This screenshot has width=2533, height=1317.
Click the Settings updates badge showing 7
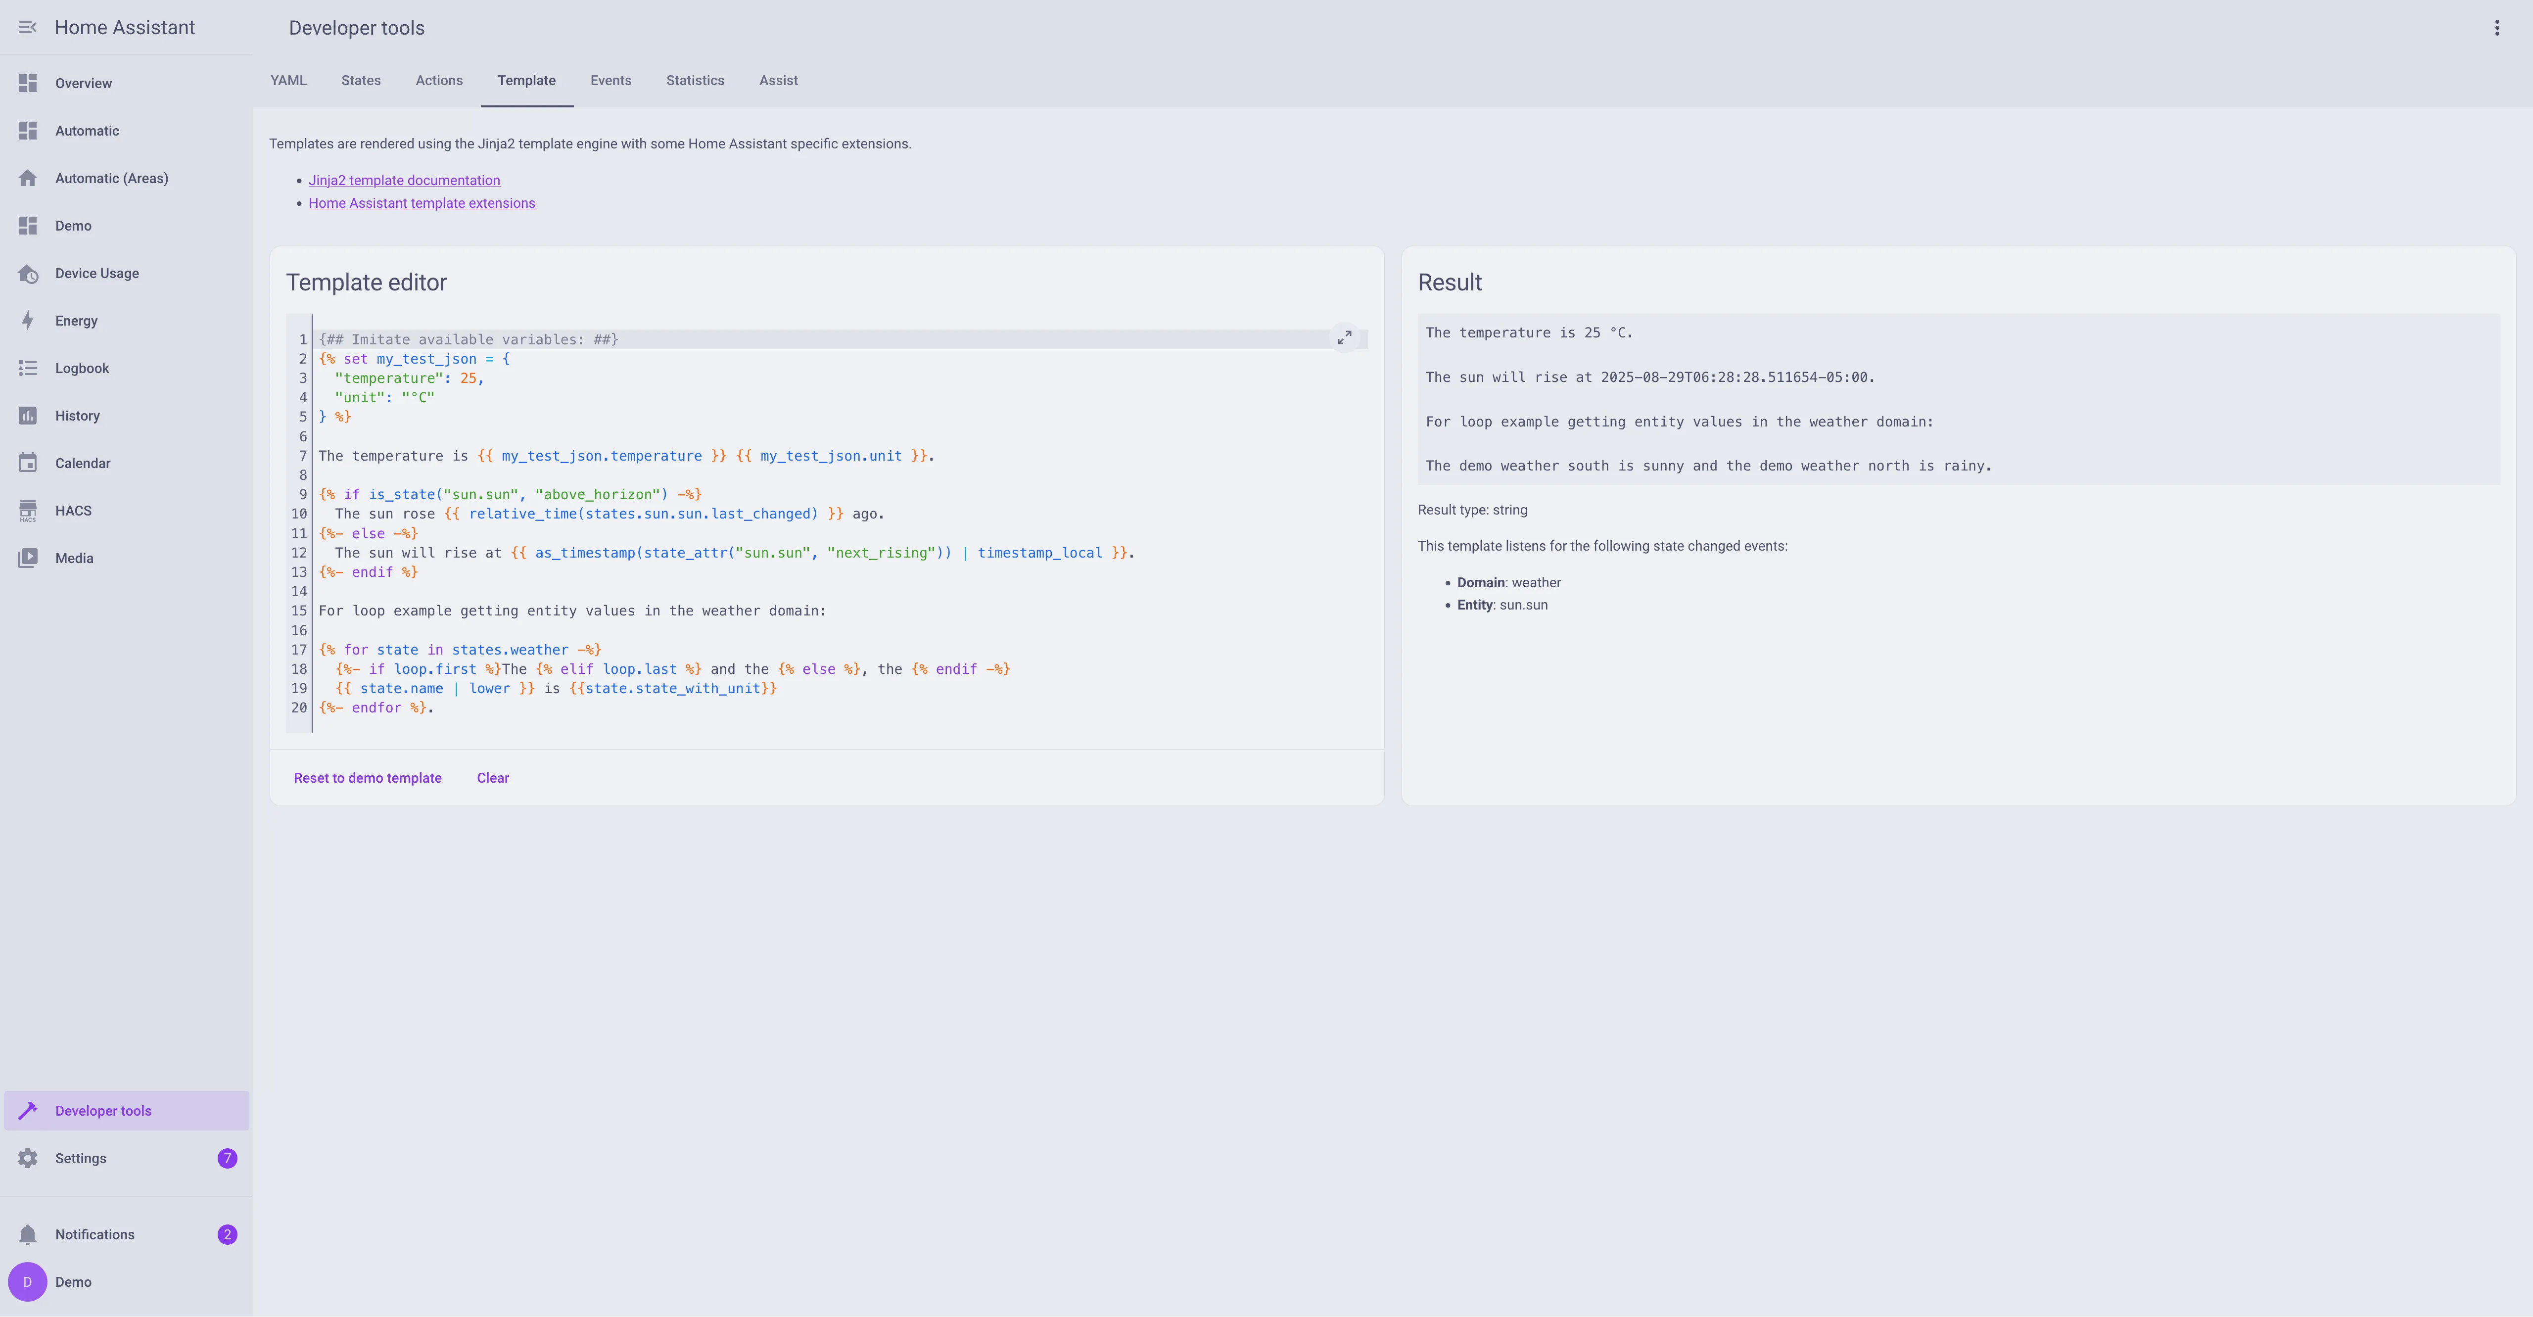coord(227,1159)
